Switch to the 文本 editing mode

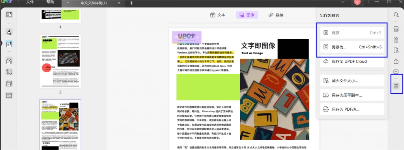pos(218,15)
